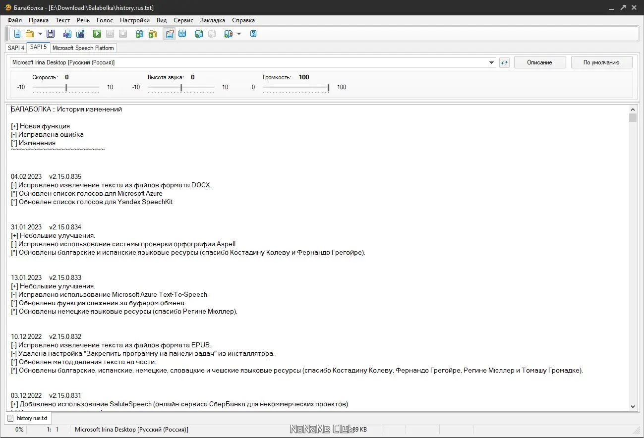
Task: Click the vertical scrollbar thumb
Action: [633, 117]
